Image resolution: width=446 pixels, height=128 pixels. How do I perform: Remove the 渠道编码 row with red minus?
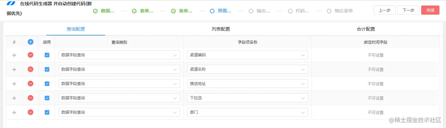coord(30,55)
